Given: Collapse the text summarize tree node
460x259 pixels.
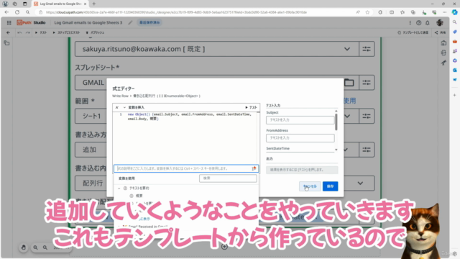Looking at the screenshot, I should pos(119,188).
